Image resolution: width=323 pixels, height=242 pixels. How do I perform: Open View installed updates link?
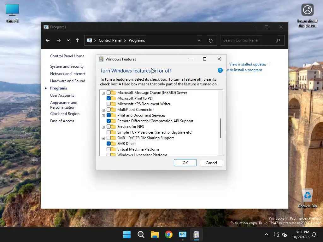248,64
